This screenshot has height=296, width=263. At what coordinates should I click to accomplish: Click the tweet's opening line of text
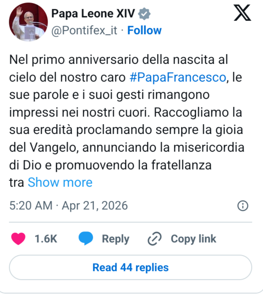click(118, 60)
